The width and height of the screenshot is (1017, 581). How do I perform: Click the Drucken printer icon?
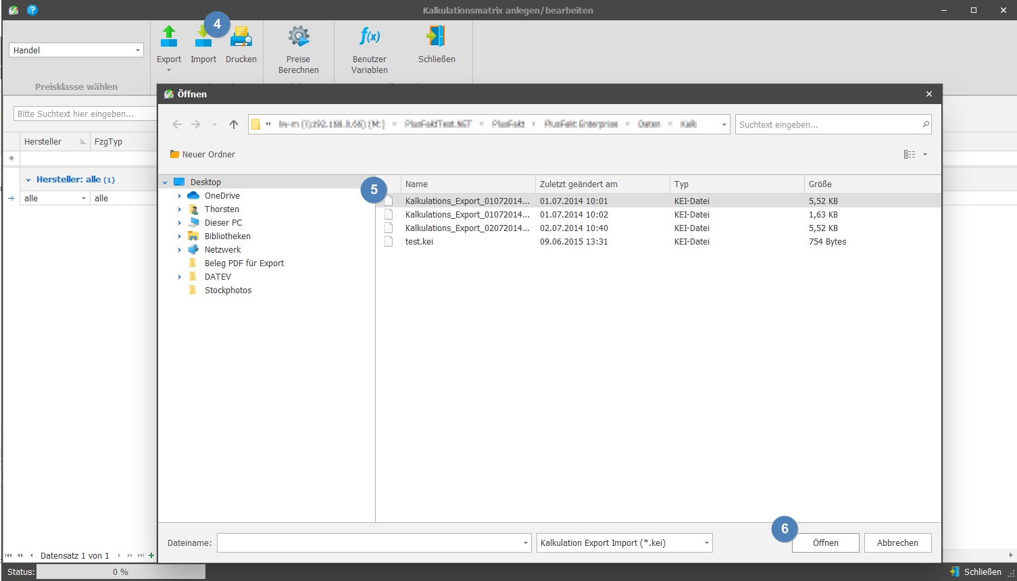[x=241, y=36]
